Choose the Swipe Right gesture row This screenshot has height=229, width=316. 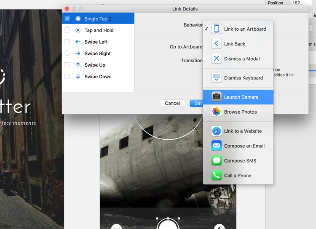pyautogui.click(x=97, y=53)
